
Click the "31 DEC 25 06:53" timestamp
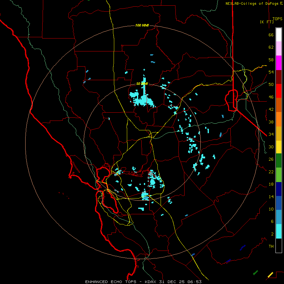(180, 282)
